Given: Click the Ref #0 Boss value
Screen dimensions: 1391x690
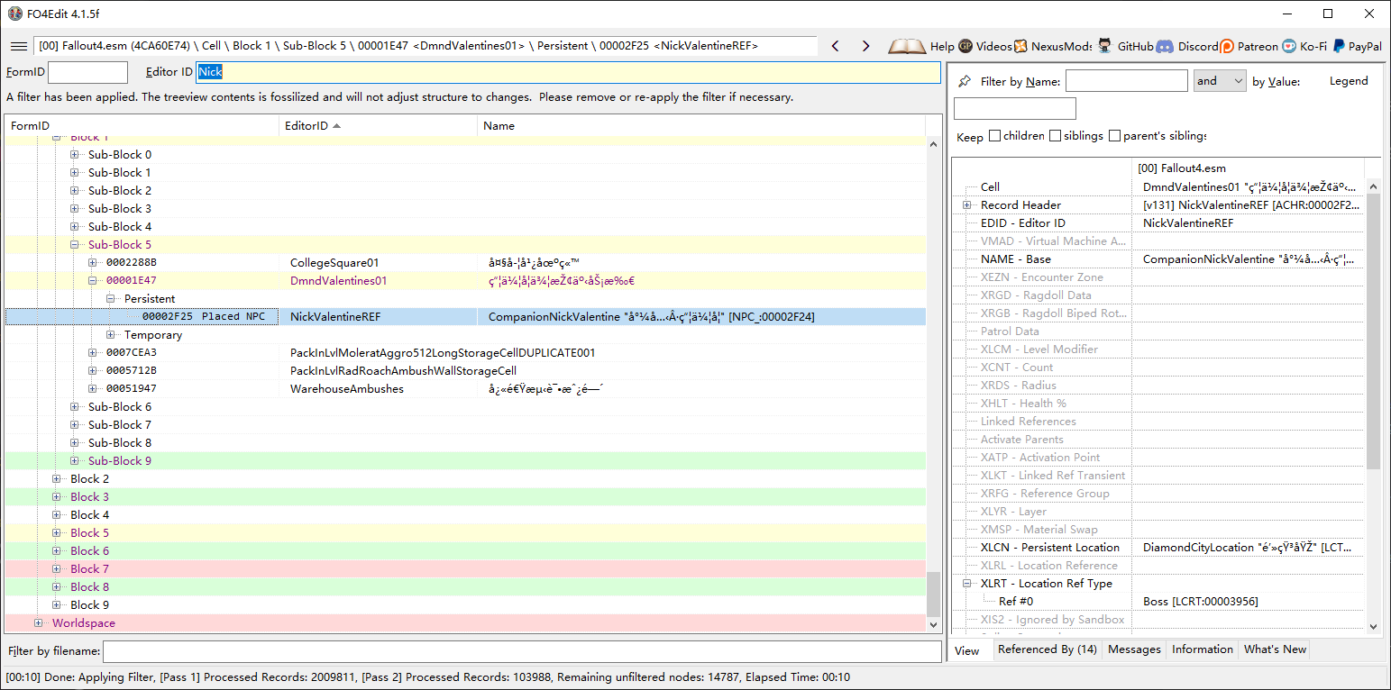Looking at the screenshot, I should tap(1200, 602).
